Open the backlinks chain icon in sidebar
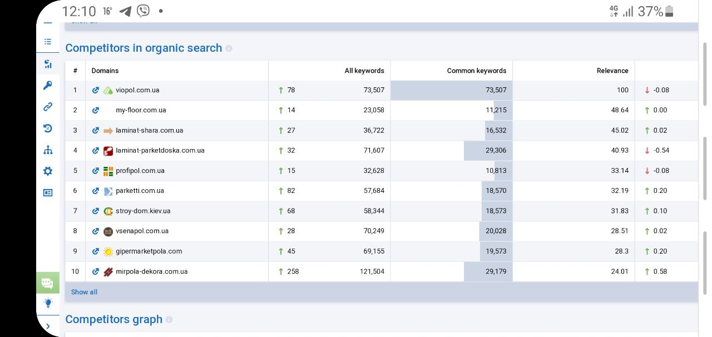712x337 pixels. click(48, 107)
